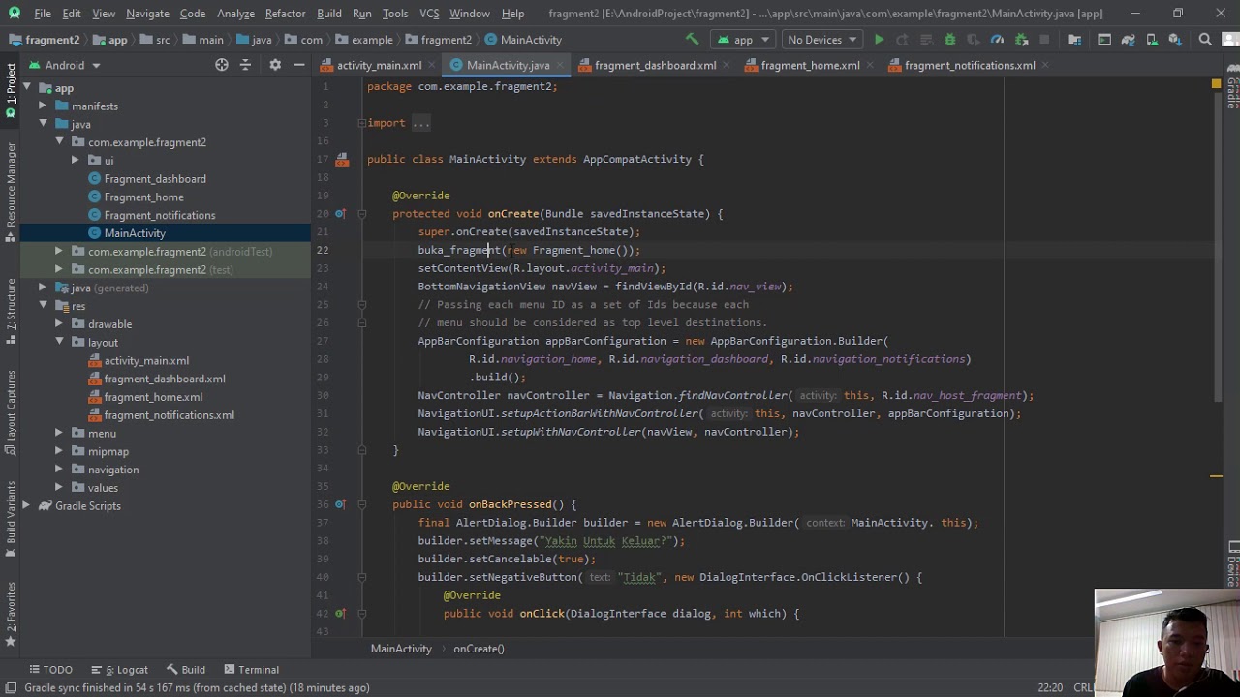
Task: Click the Gradle sync finished status message
Action: click(x=197, y=687)
